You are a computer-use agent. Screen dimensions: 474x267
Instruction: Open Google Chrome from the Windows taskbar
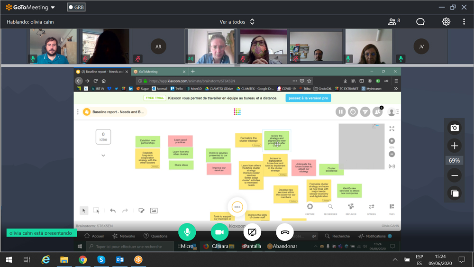coord(82,259)
